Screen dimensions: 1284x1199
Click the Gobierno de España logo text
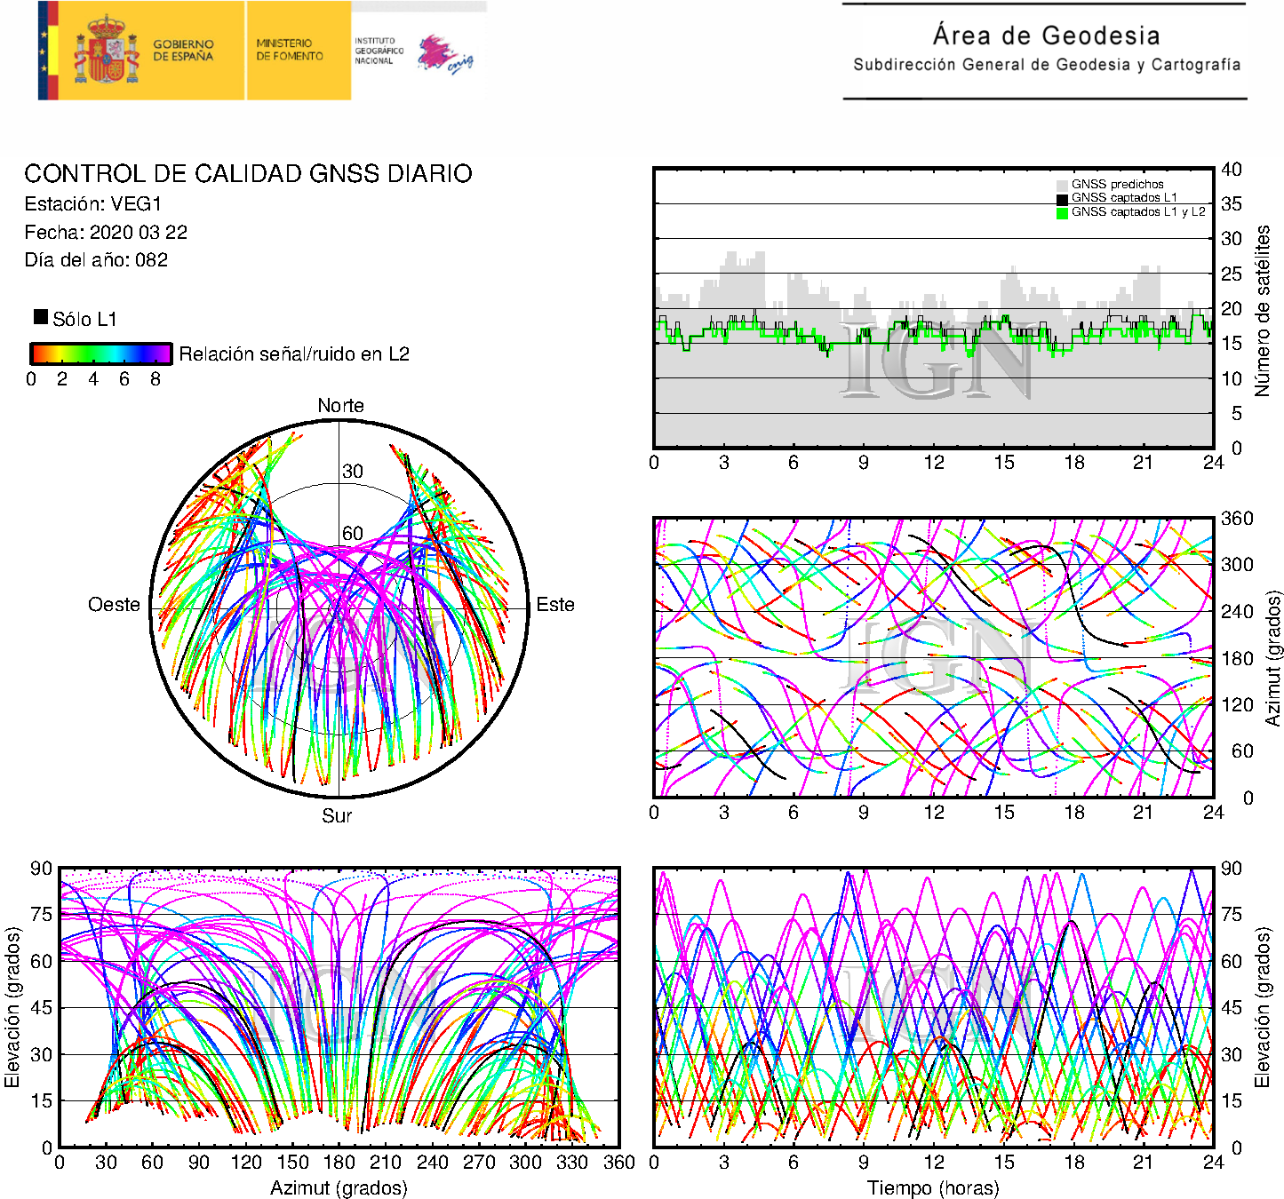[183, 50]
